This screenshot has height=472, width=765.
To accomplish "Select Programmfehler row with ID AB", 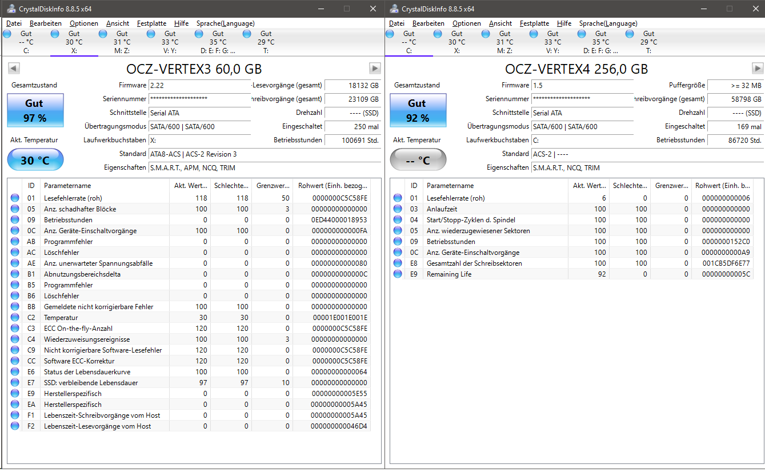I will pyautogui.click(x=190, y=242).
